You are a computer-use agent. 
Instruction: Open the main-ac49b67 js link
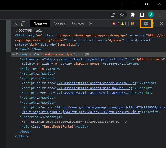coord(95,93)
